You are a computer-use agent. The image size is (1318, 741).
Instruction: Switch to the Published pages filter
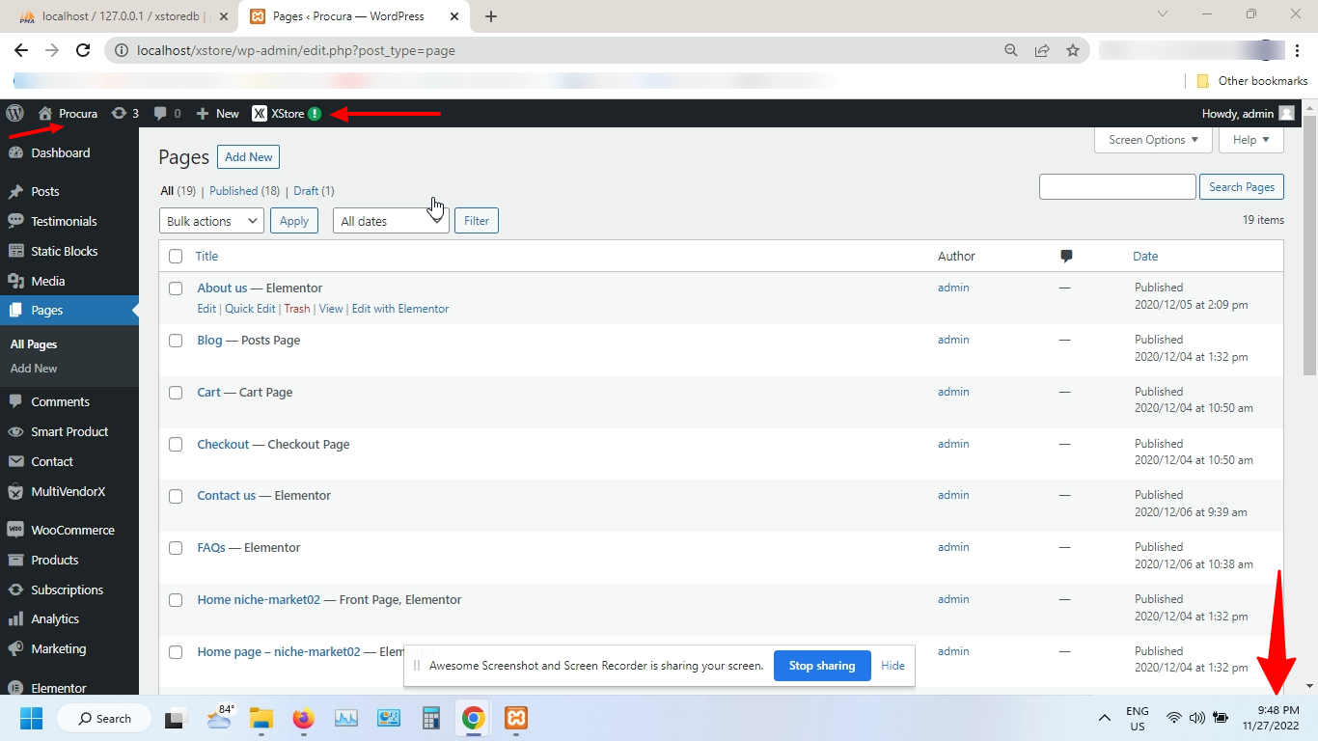[x=233, y=190]
